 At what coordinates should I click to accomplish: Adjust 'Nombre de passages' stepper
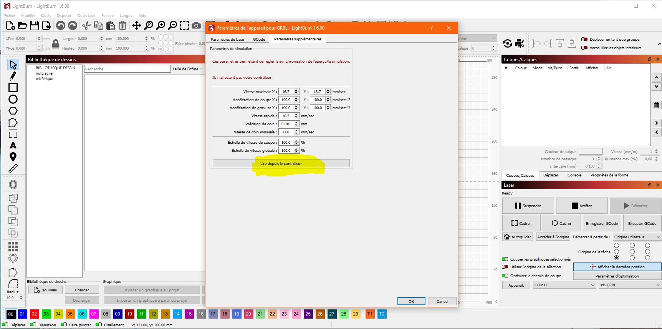tap(599, 159)
